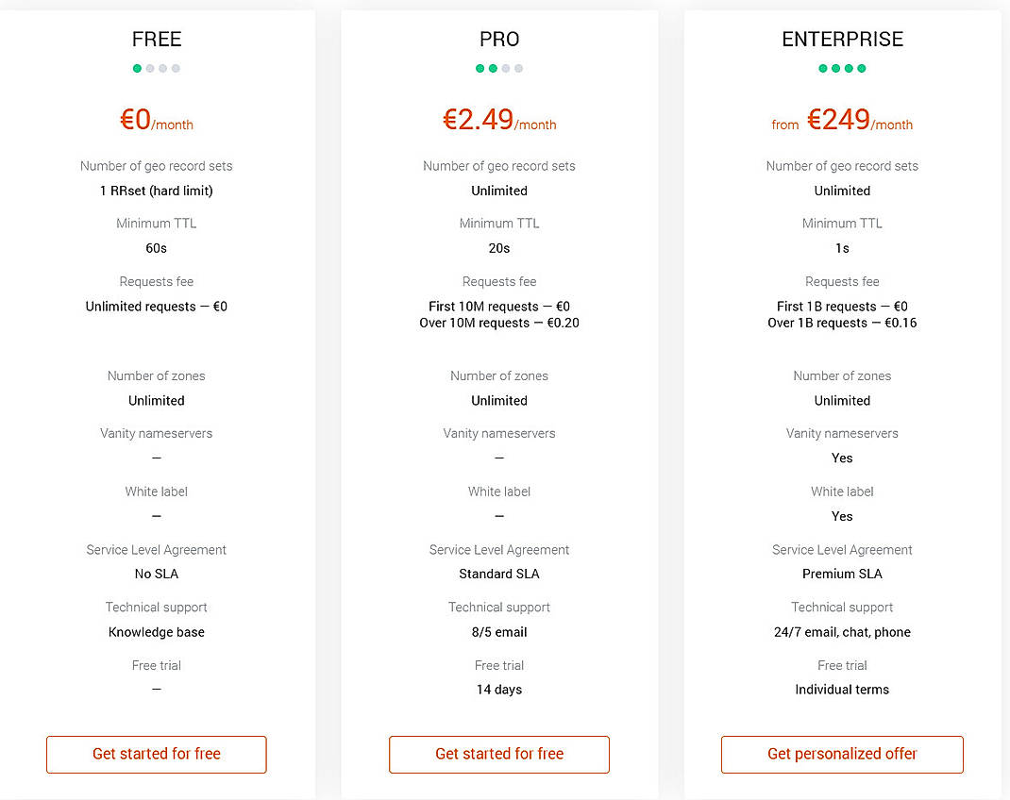Click the from €249/month Enterprise price
Viewport: 1010px width, 800px height.
coord(842,120)
